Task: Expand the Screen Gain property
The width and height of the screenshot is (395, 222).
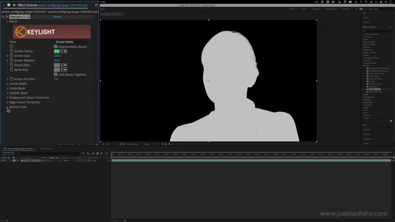Action: (7, 55)
